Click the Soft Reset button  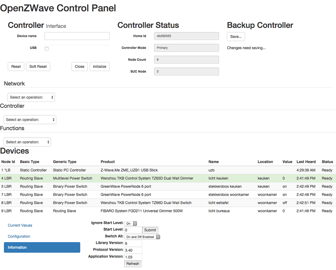coord(38,66)
